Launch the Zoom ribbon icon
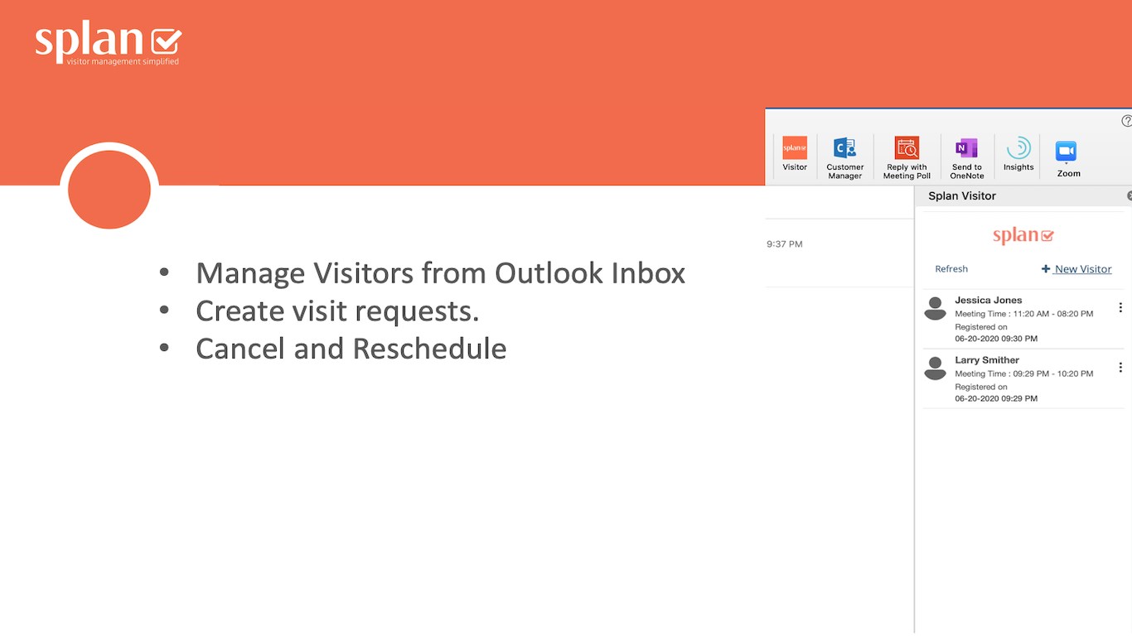This screenshot has width=1132, height=636. coord(1066,152)
